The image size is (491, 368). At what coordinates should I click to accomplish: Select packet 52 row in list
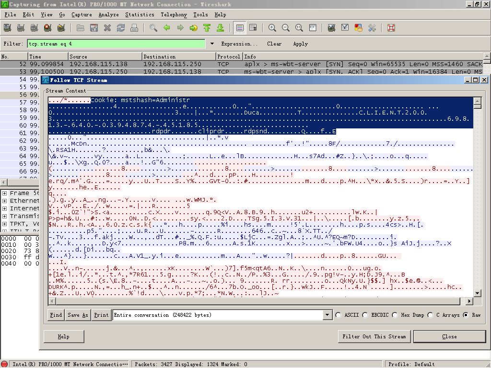tap(241, 64)
